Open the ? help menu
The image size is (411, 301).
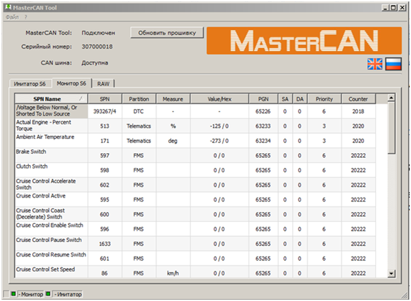[x=26, y=16]
